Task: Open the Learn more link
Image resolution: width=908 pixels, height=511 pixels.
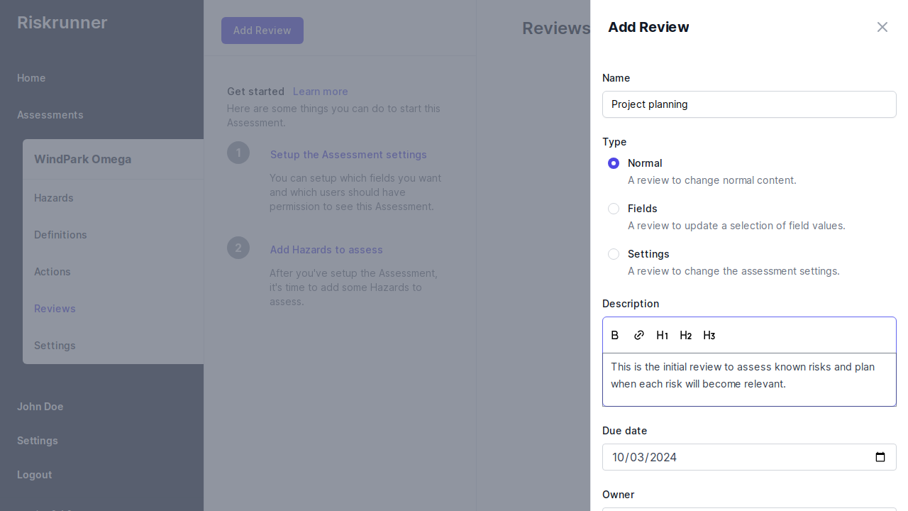Action: tap(321, 92)
